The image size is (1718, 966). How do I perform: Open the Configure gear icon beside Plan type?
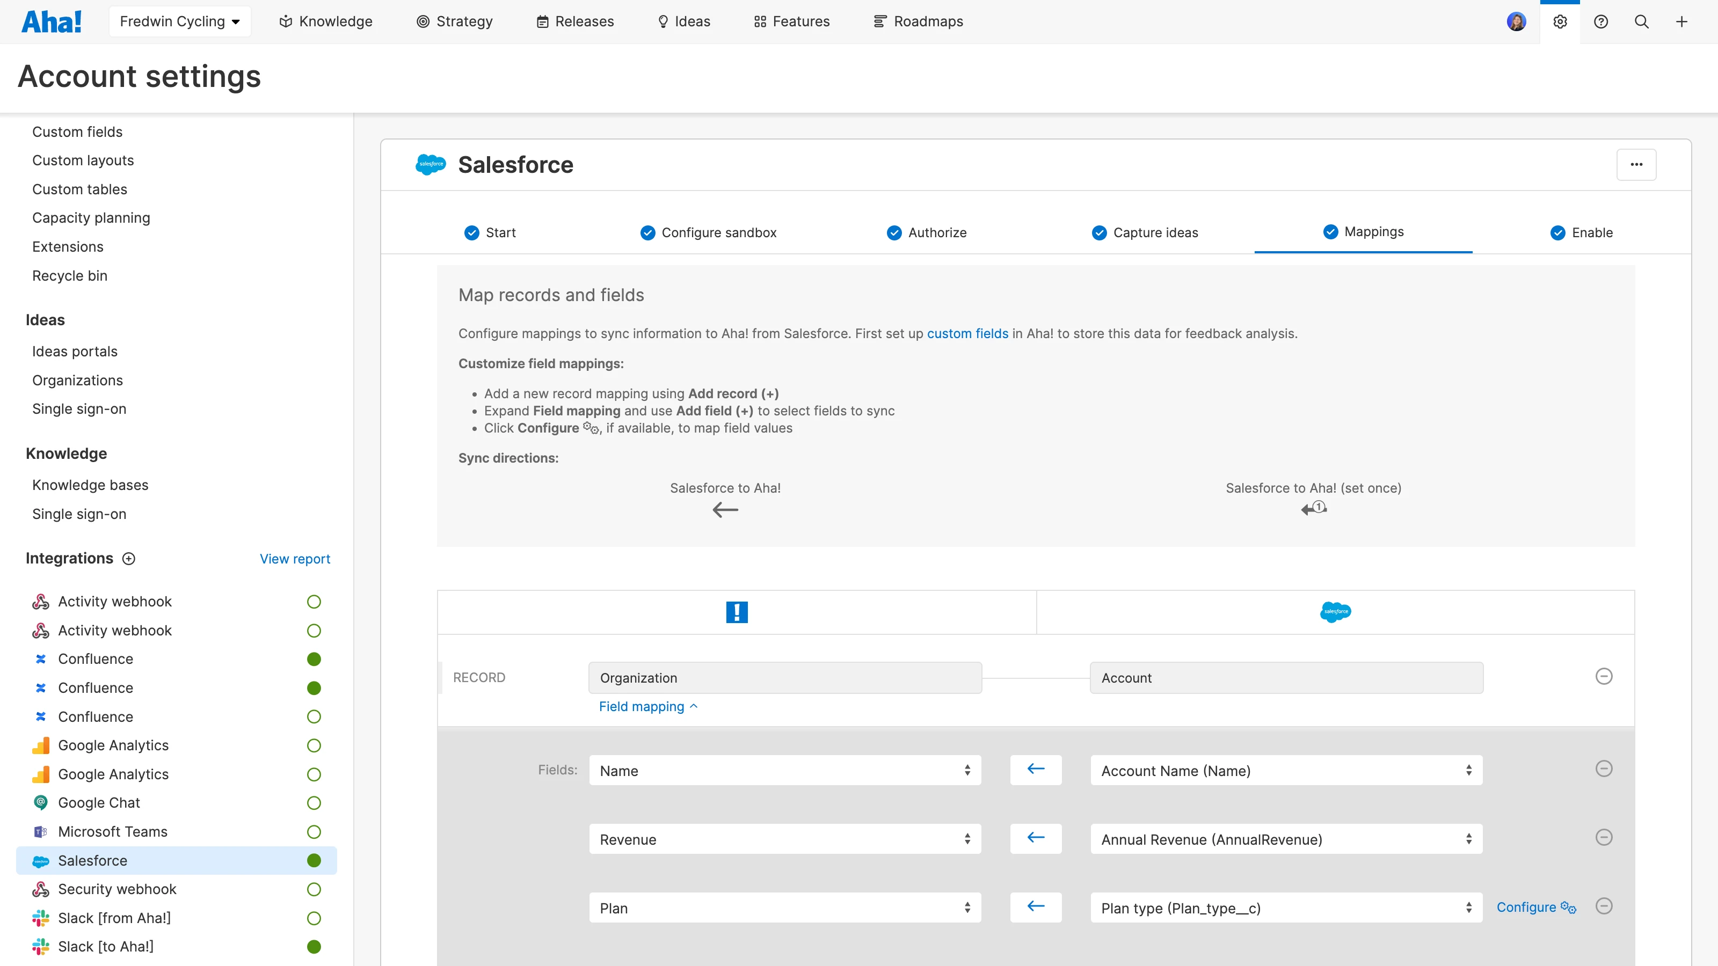(x=1568, y=908)
